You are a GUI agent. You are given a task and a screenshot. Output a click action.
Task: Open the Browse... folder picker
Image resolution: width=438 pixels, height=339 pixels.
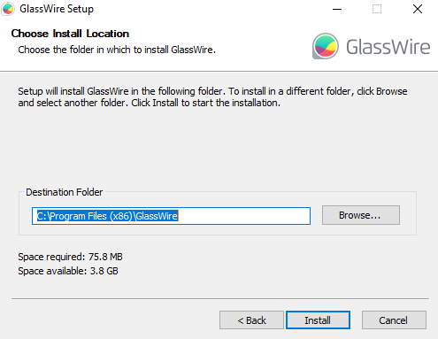click(x=361, y=215)
